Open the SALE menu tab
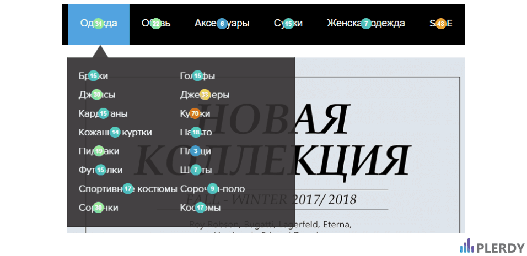 click(440, 24)
